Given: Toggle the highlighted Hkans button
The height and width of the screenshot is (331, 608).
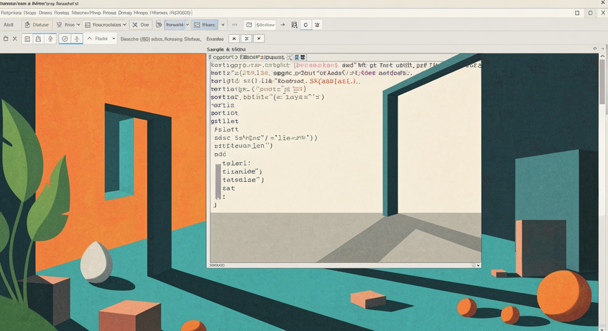Looking at the screenshot, I should click(205, 25).
